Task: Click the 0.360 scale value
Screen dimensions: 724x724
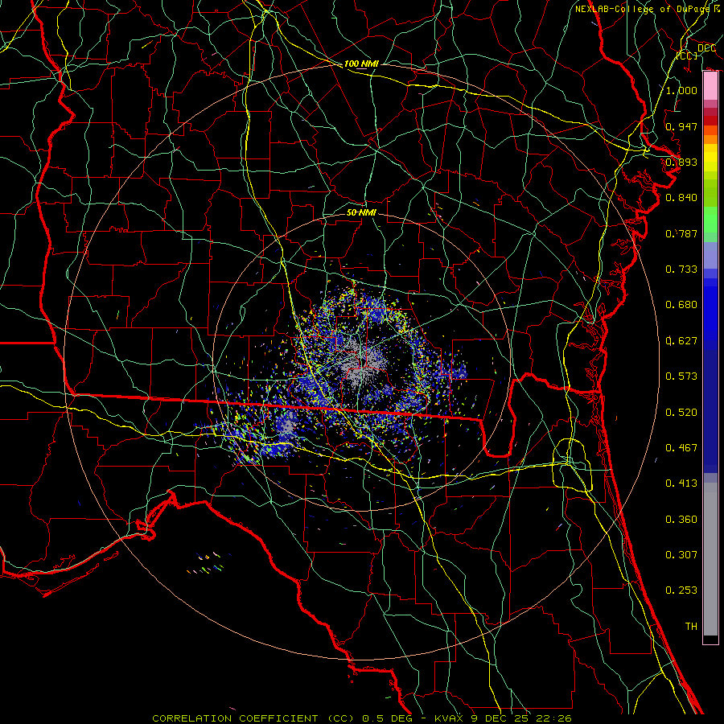Action: click(681, 520)
